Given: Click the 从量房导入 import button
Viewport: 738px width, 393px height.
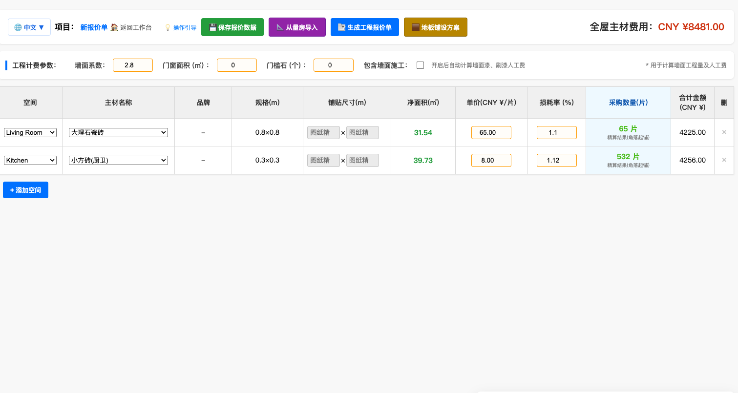Looking at the screenshot, I should pos(297,27).
